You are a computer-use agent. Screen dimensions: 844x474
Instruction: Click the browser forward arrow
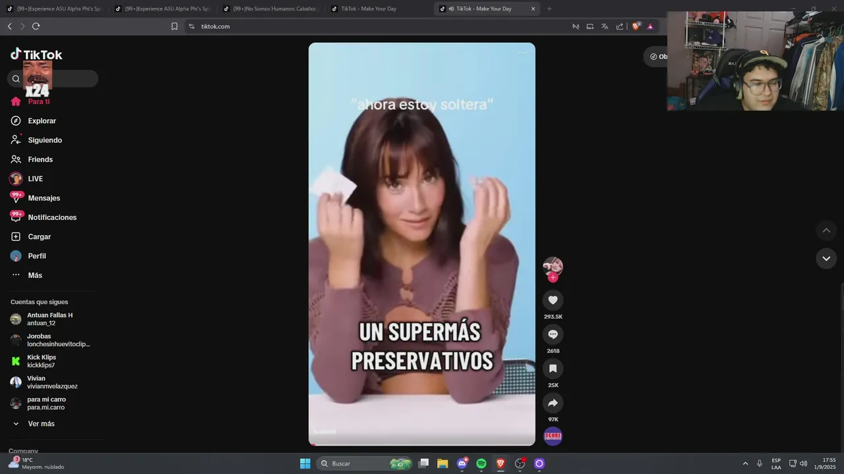22,26
